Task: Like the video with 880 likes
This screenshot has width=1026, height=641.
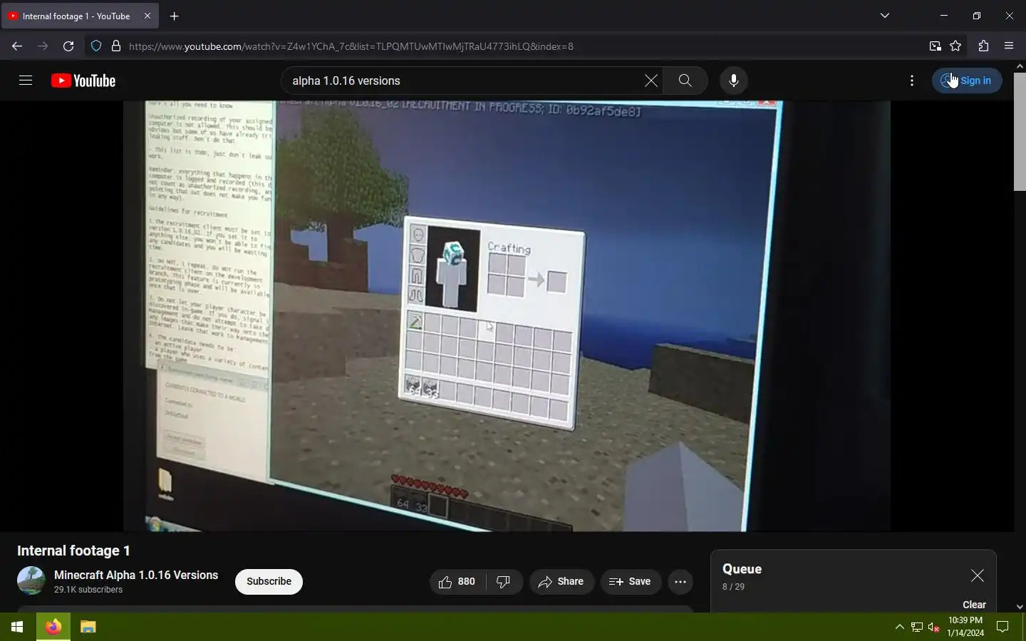Action: 457,581
